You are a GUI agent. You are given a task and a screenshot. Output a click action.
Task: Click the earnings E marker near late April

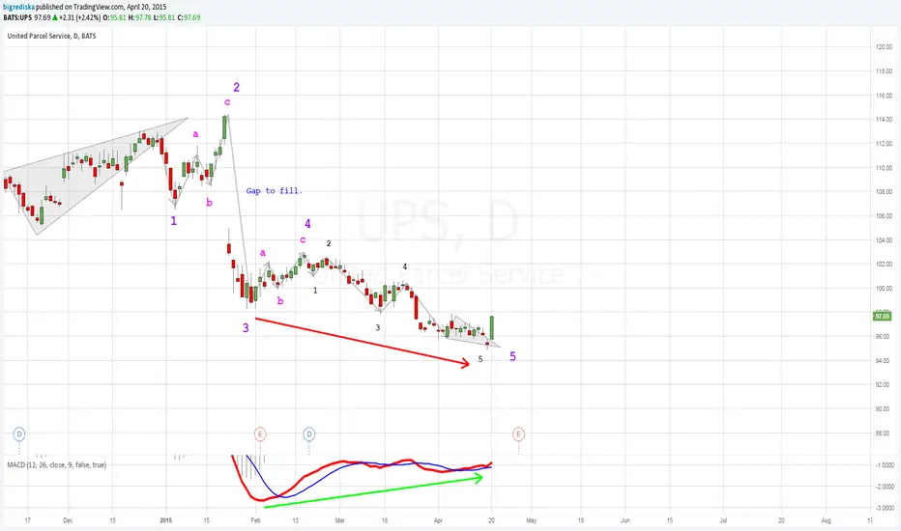click(x=518, y=434)
